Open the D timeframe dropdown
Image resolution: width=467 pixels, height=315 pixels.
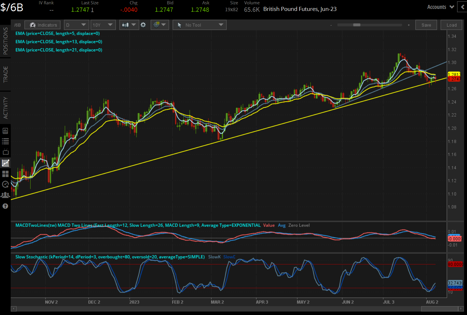point(76,25)
